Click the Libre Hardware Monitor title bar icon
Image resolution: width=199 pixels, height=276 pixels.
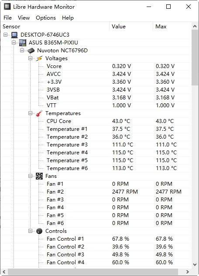[7, 7]
